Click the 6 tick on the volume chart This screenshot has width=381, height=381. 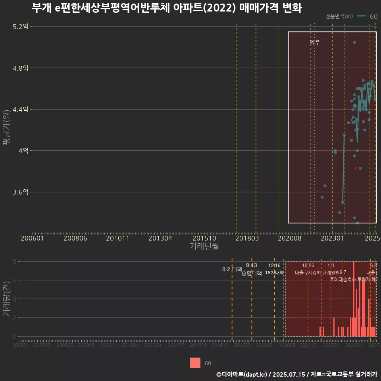click(15, 280)
